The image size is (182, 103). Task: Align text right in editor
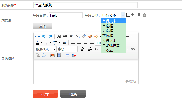point(85,43)
